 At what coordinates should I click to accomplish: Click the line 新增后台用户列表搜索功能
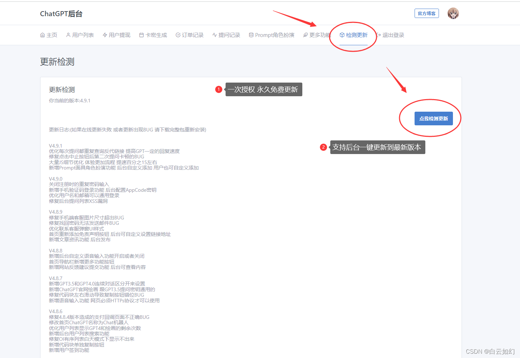79,334
